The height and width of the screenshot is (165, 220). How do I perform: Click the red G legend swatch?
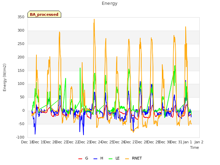point(80,159)
